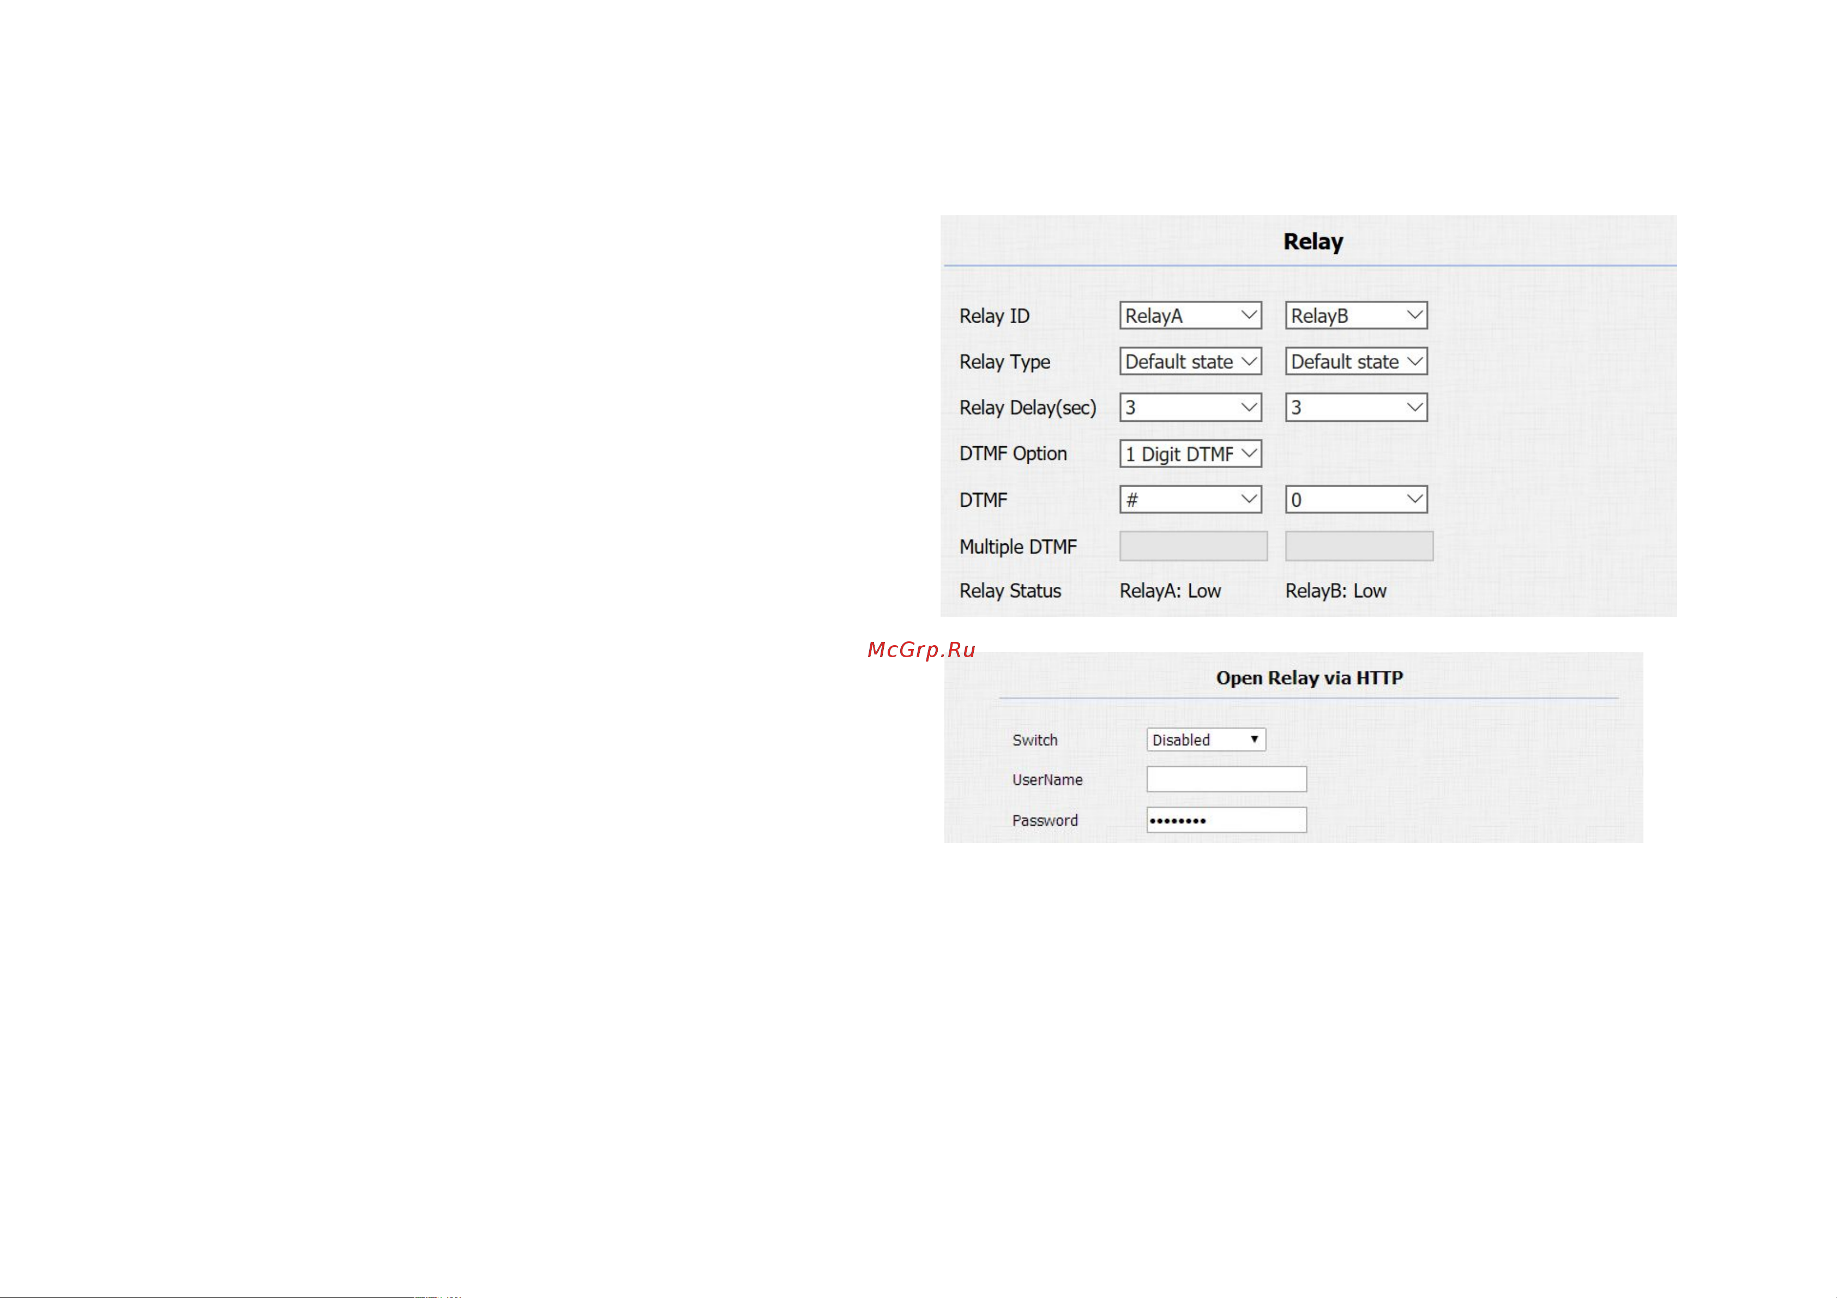Click the Relay section heading
1837x1298 pixels.
[1313, 241]
